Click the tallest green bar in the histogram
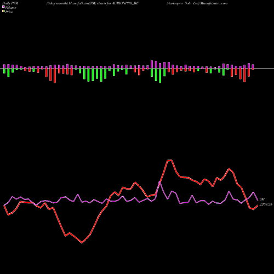Image resolution: width=274 pixels, height=274 pixels. click(160, 76)
